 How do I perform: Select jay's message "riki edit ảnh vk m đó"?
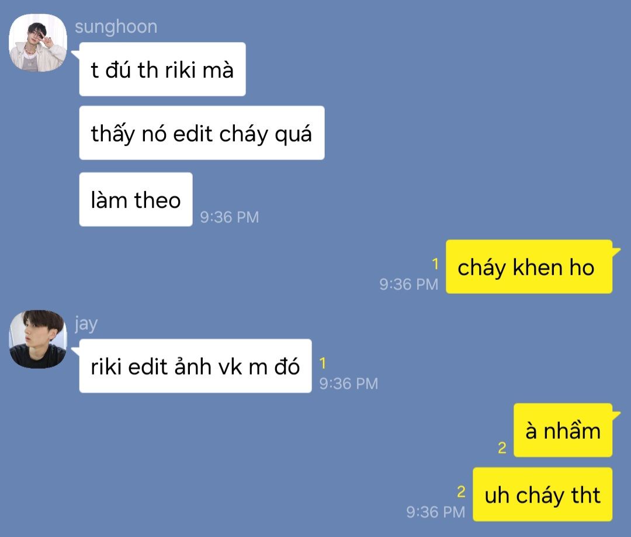pos(195,366)
